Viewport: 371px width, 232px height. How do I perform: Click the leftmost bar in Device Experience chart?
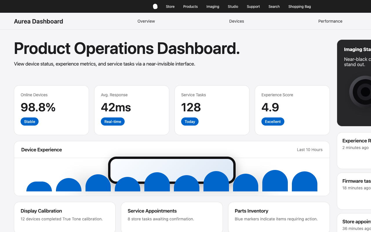[x=39, y=186]
